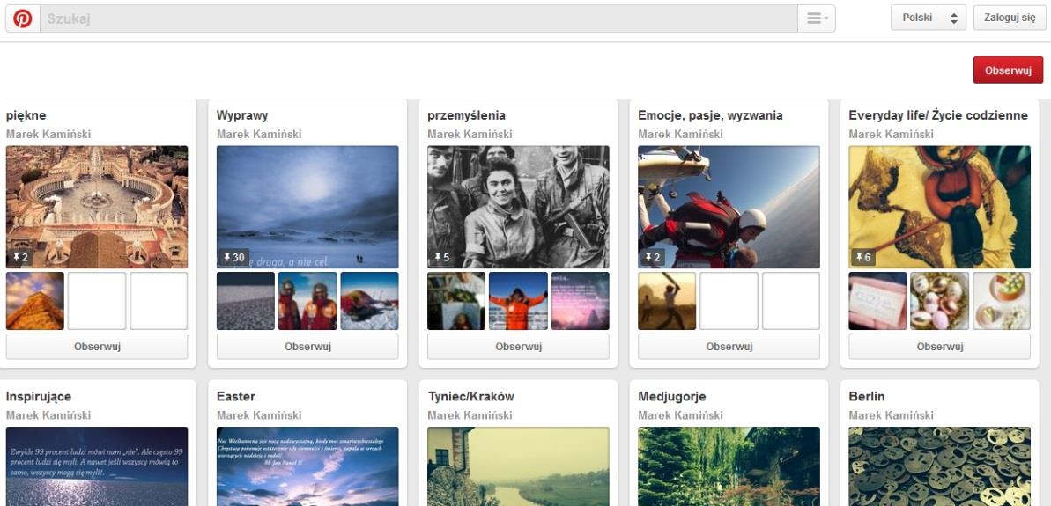Open the skydiving cover image
This screenshot has width=1051, height=506.
[x=729, y=207]
